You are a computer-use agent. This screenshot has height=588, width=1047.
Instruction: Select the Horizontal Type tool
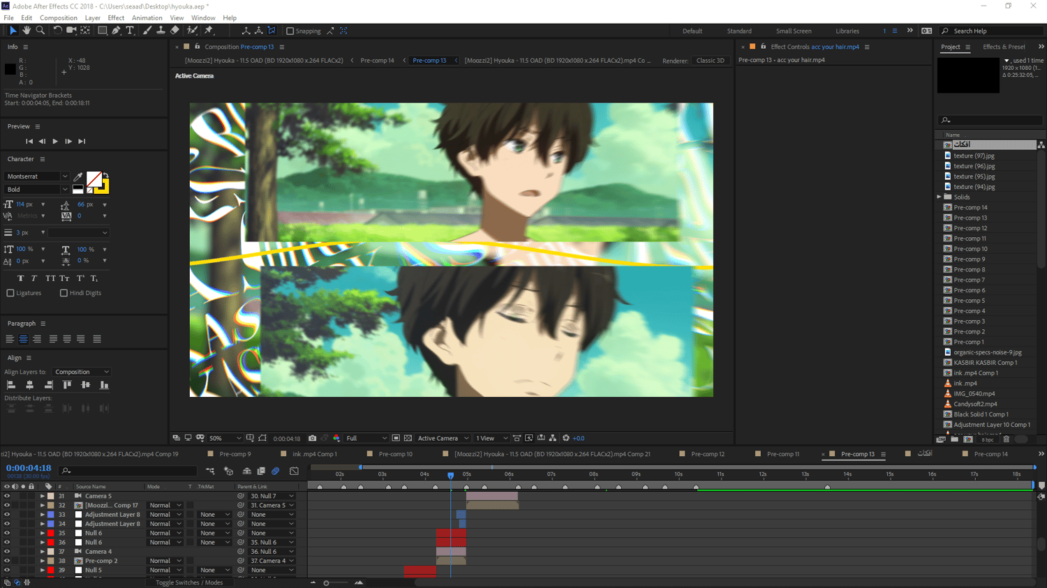[x=130, y=31]
